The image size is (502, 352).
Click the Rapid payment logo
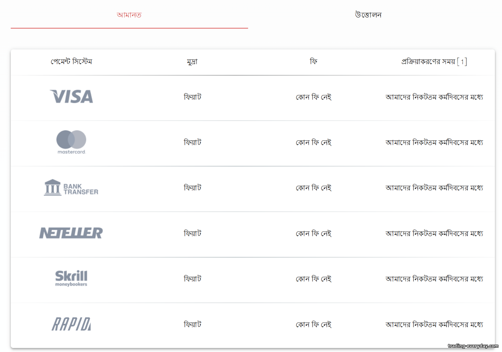click(71, 324)
